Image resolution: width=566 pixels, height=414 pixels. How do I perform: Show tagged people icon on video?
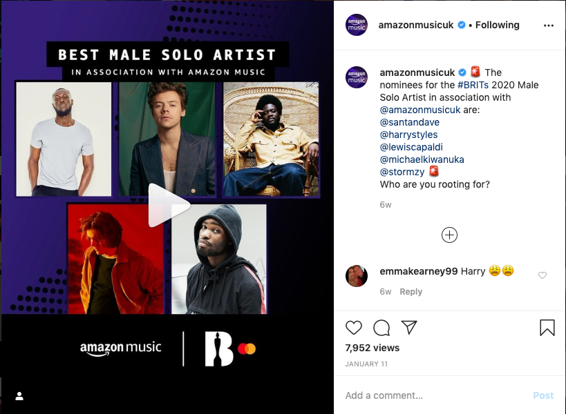(19, 396)
